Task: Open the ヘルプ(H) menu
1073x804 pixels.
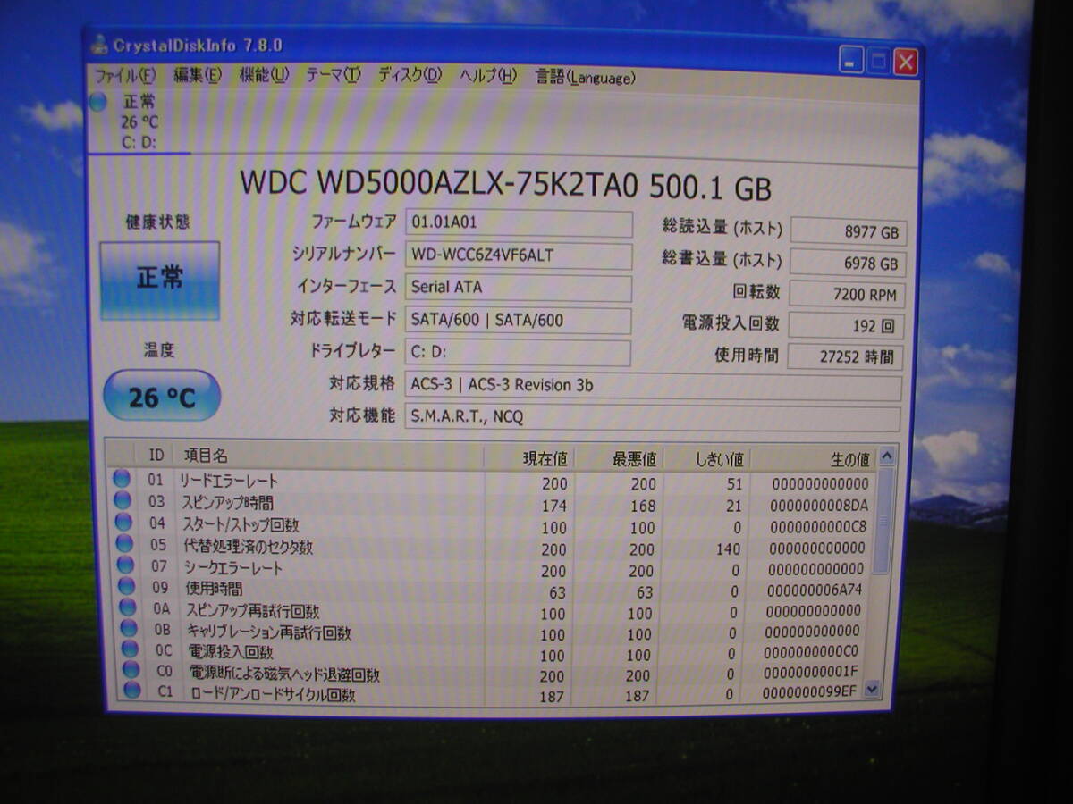Action: 488,76
